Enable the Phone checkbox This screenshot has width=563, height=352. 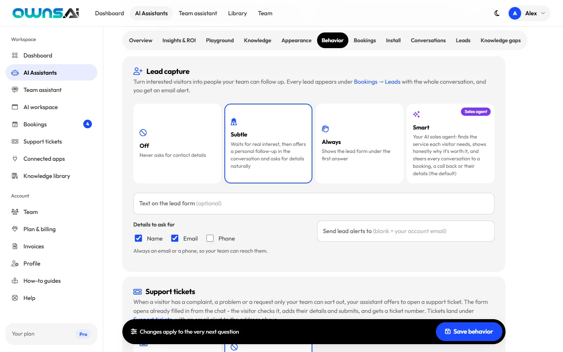210,238
